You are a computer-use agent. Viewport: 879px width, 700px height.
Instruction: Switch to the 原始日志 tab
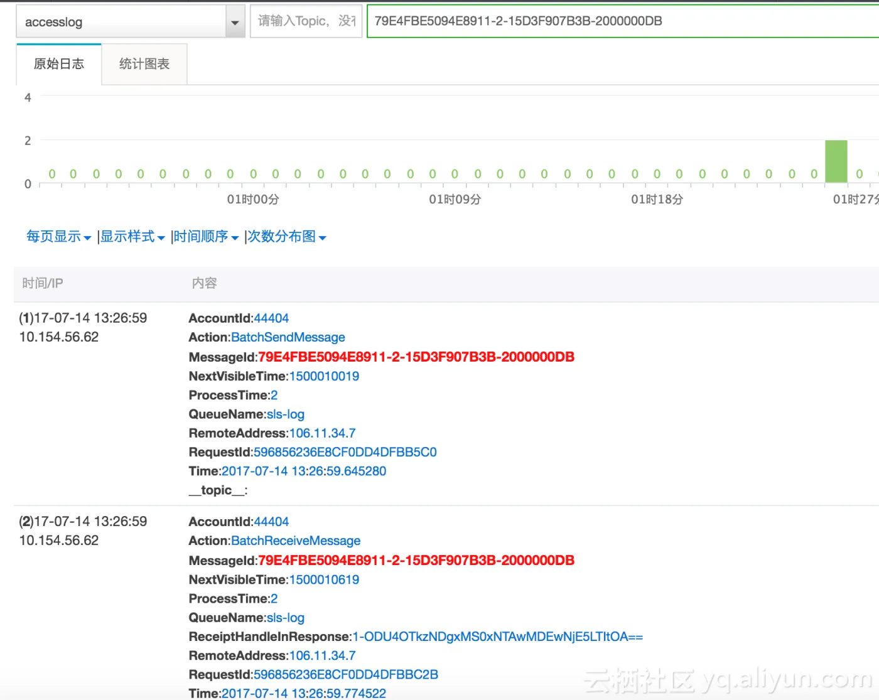pyautogui.click(x=59, y=64)
